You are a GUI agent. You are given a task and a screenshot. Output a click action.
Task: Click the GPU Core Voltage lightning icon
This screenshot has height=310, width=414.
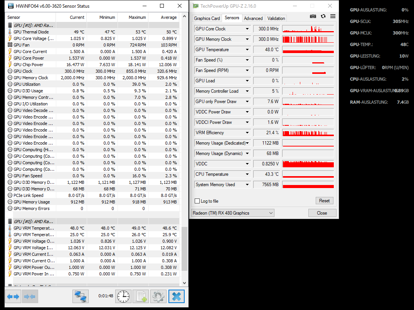pos(10,38)
